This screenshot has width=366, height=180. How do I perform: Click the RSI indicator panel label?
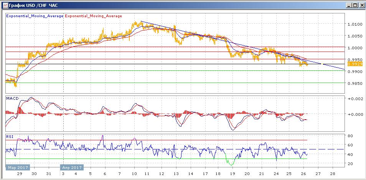click(x=10, y=136)
